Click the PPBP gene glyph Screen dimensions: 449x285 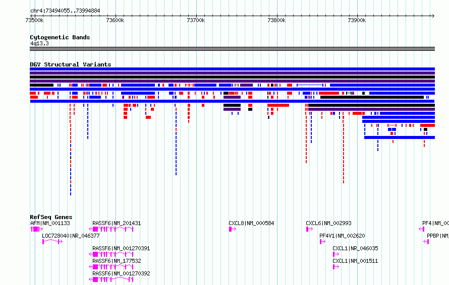426,242
